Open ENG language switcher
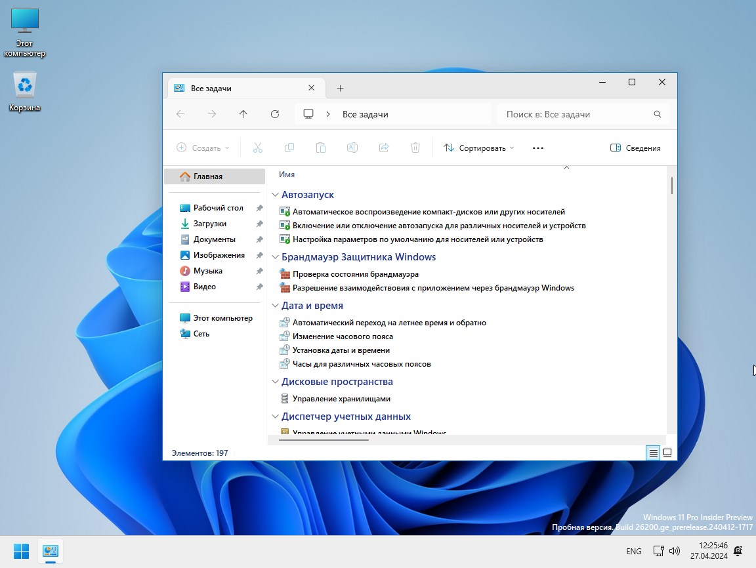756x568 pixels. 633,551
